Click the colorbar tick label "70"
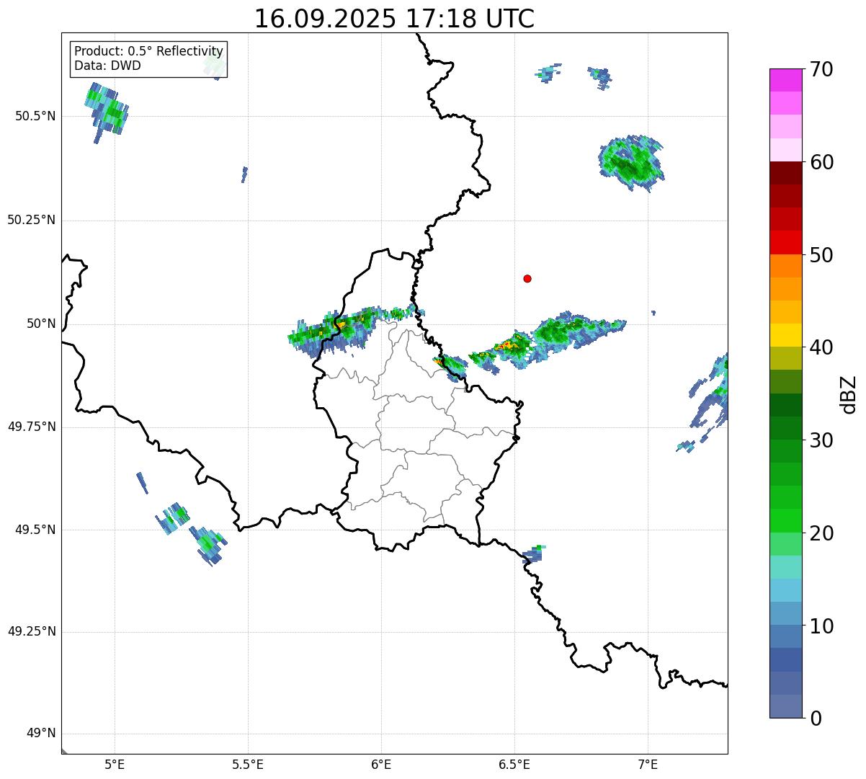This screenshot has height=779, width=866. pyautogui.click(x=821, y=69)
